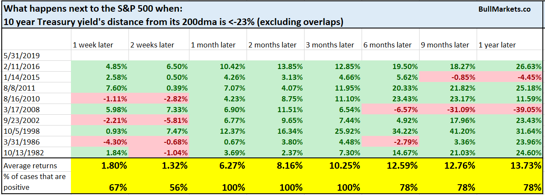Click the 2/11/2016 date row label
Screen dimensions: 545x195
(x=18, y=66)
